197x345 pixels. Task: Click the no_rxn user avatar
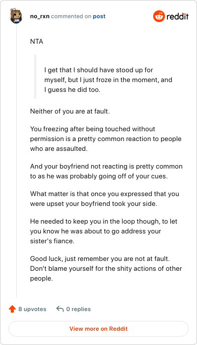click(x=16, y=16)
